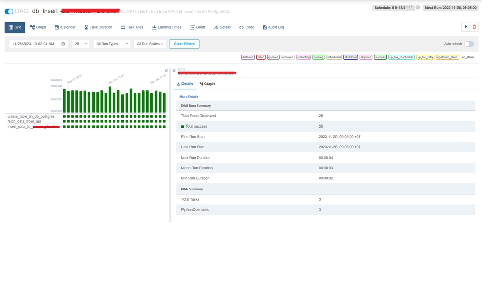488x281 pixels.
Task: Click the Last Run Start timestamp
Action: pyautogui.click(x=340, y=147)
